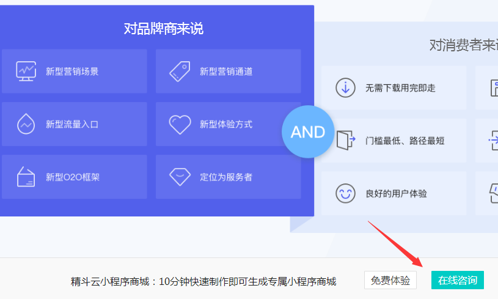The height and width of the screenshot is (299, 498).
Task: Click the 对消费者来说 heading
Action: 464,45
